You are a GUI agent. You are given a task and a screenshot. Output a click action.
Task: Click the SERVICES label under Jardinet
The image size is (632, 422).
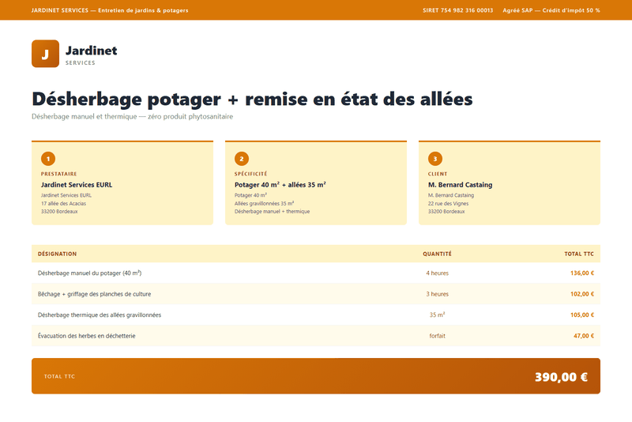click(81, 63)
